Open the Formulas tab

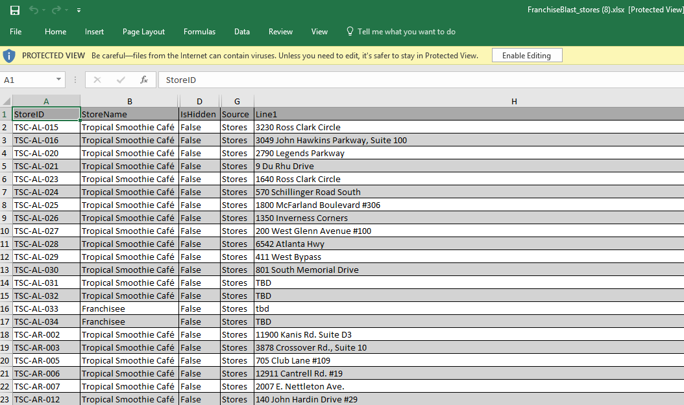[x=199, y=32]
